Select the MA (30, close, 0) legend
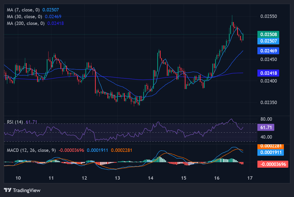Viewport: 294px width, 197px height. (x=25, y=17)
